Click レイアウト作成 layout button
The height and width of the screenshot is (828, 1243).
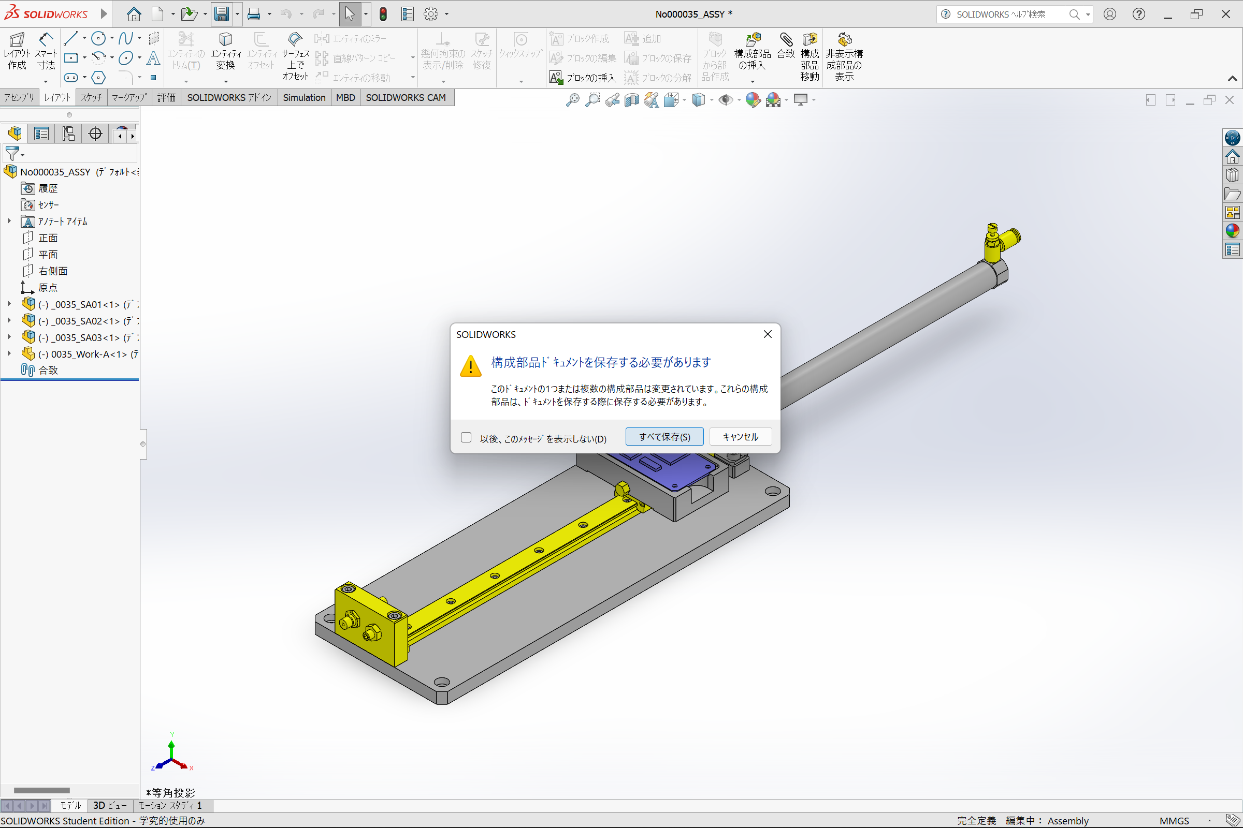pos(17,51)
